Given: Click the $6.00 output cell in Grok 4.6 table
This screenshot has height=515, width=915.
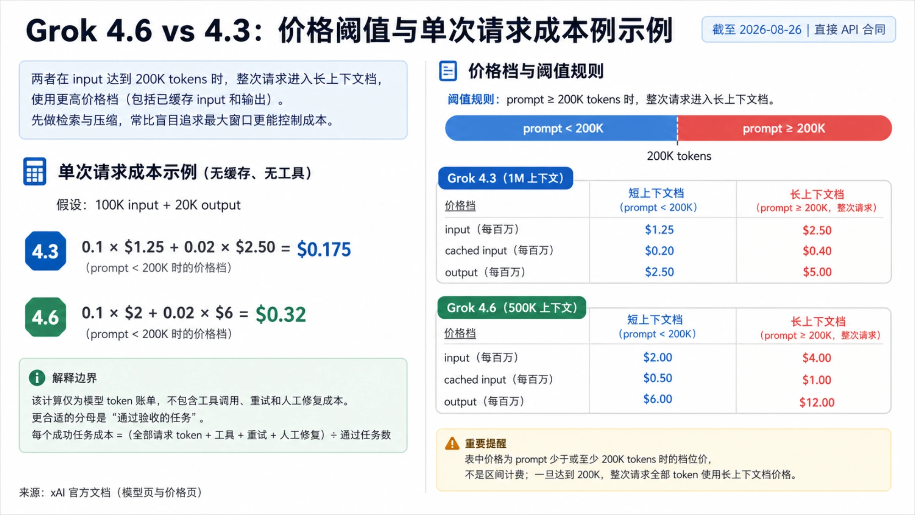Looking at the screenshot, I should 657,399.
